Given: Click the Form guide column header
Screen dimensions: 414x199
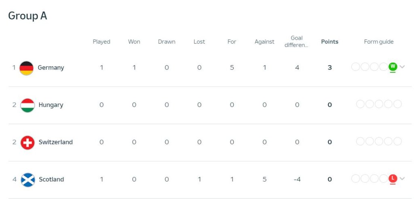Looking at the screenshot, I should [378, 42].
